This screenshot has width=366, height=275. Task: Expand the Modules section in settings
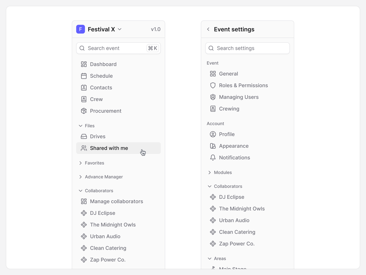point(220,172)
